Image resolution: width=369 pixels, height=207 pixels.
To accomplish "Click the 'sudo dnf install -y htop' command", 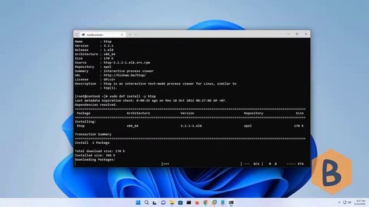I will pos(133,96).
